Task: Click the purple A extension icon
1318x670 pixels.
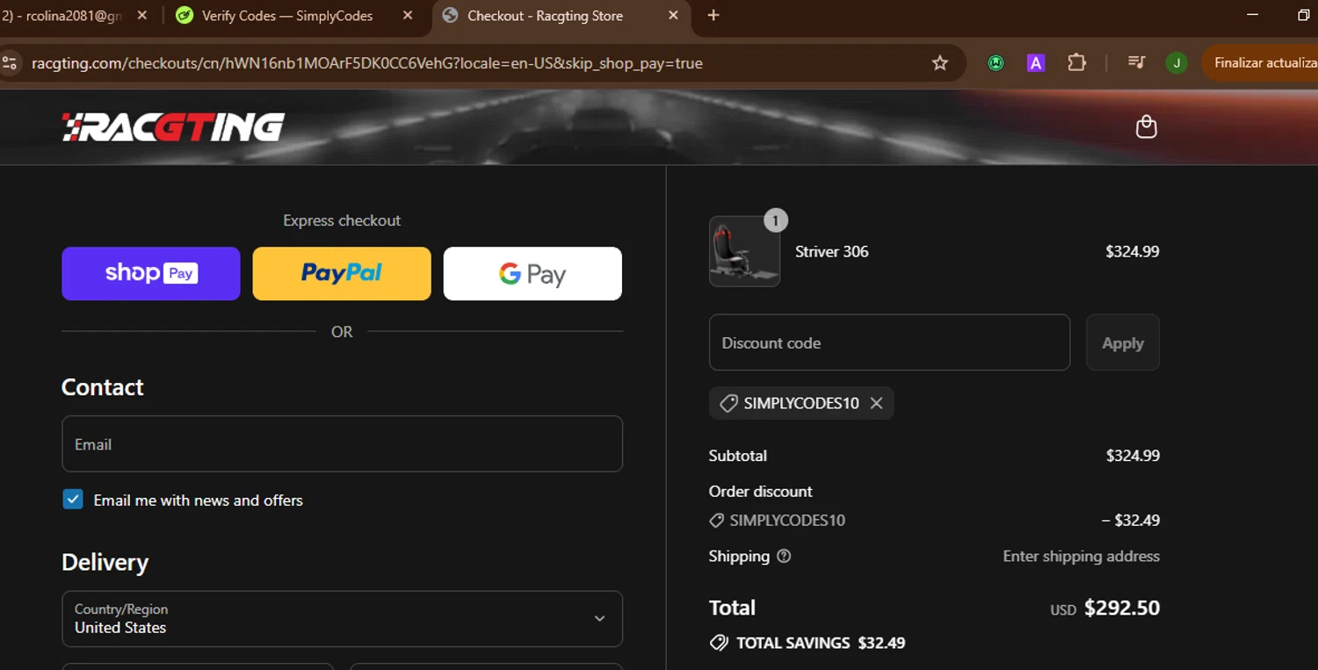Action: pos(1036,63)
